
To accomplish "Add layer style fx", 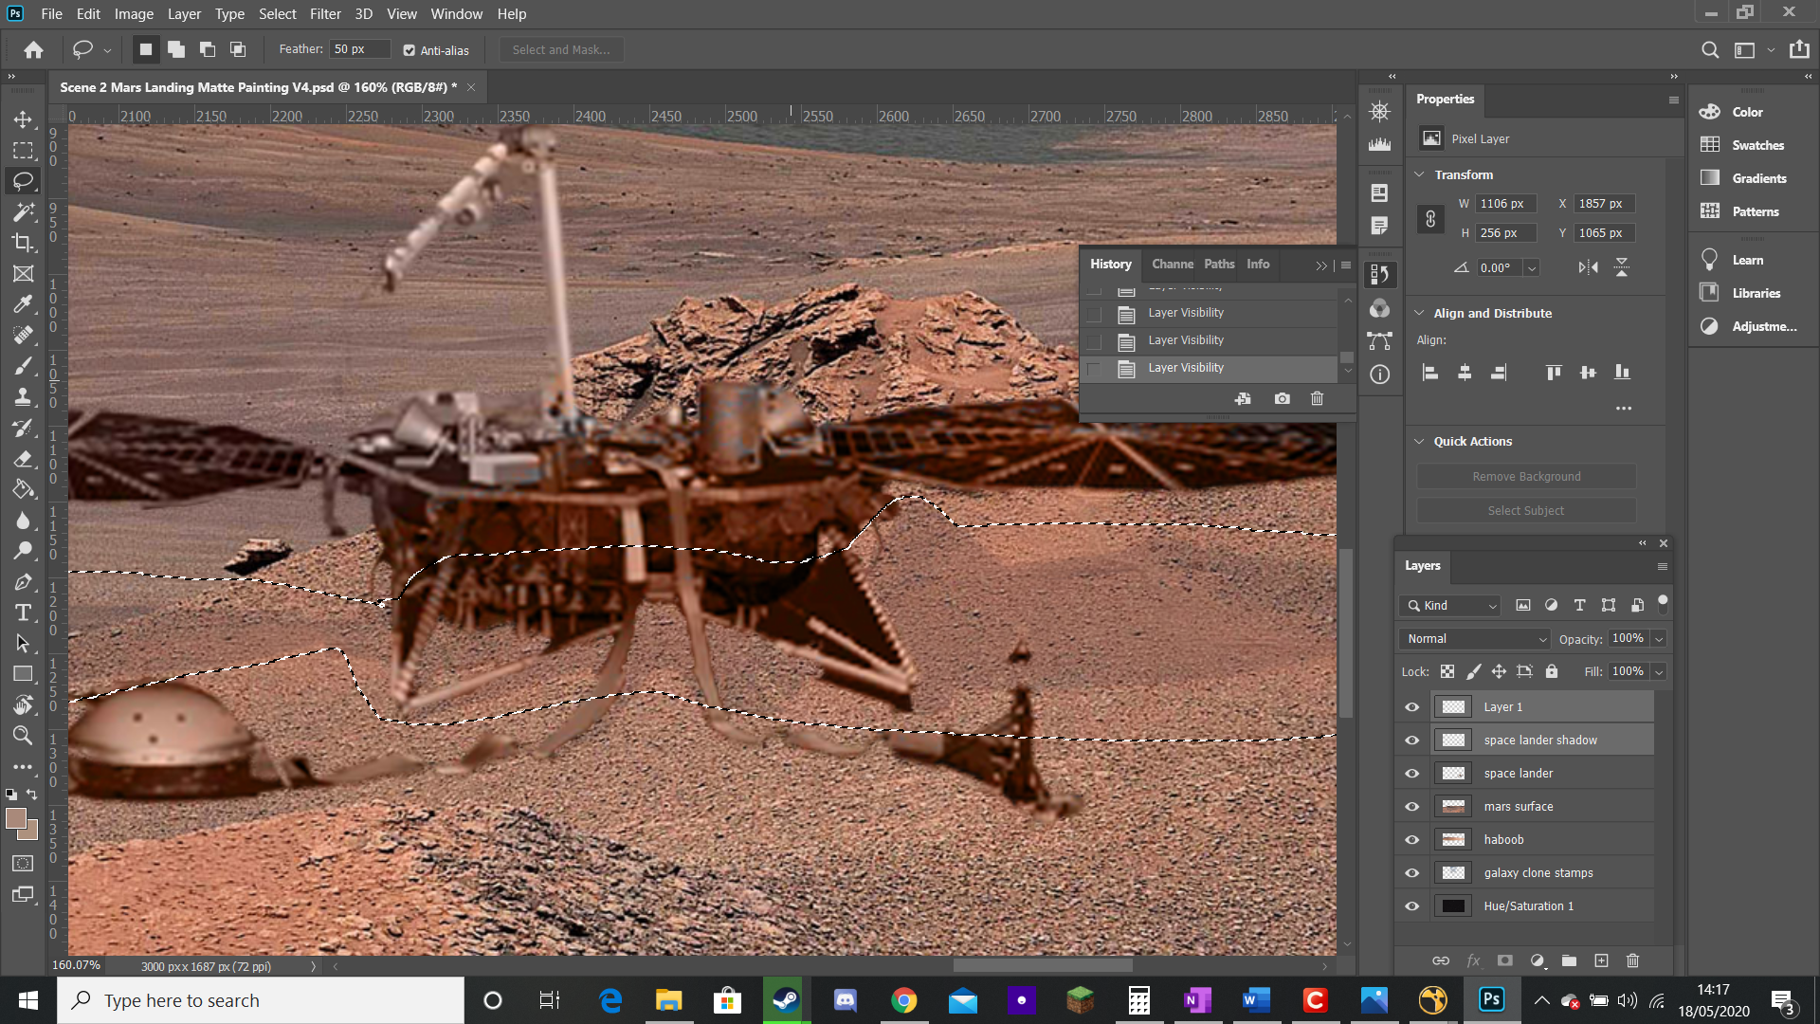I will 1473,960.
